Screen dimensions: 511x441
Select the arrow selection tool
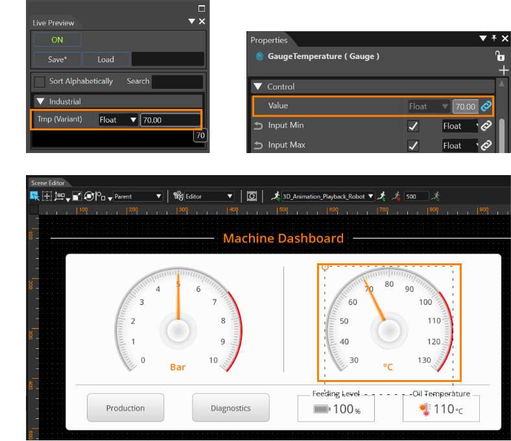34,196
